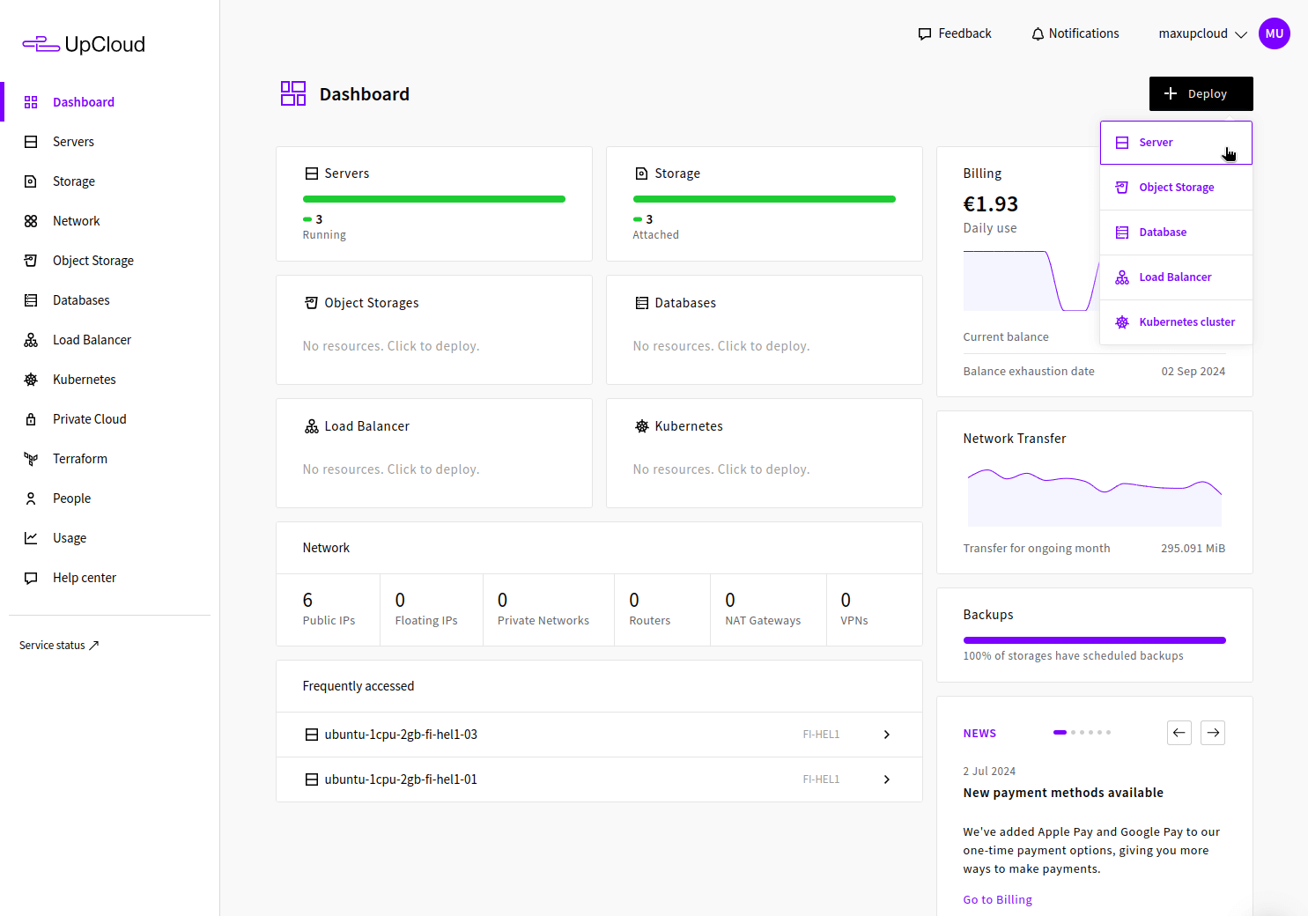This screenshot has width=1308, height=916.
Task: Choose Load Balancer in Deploy menu
Action: pos(1176,277)
